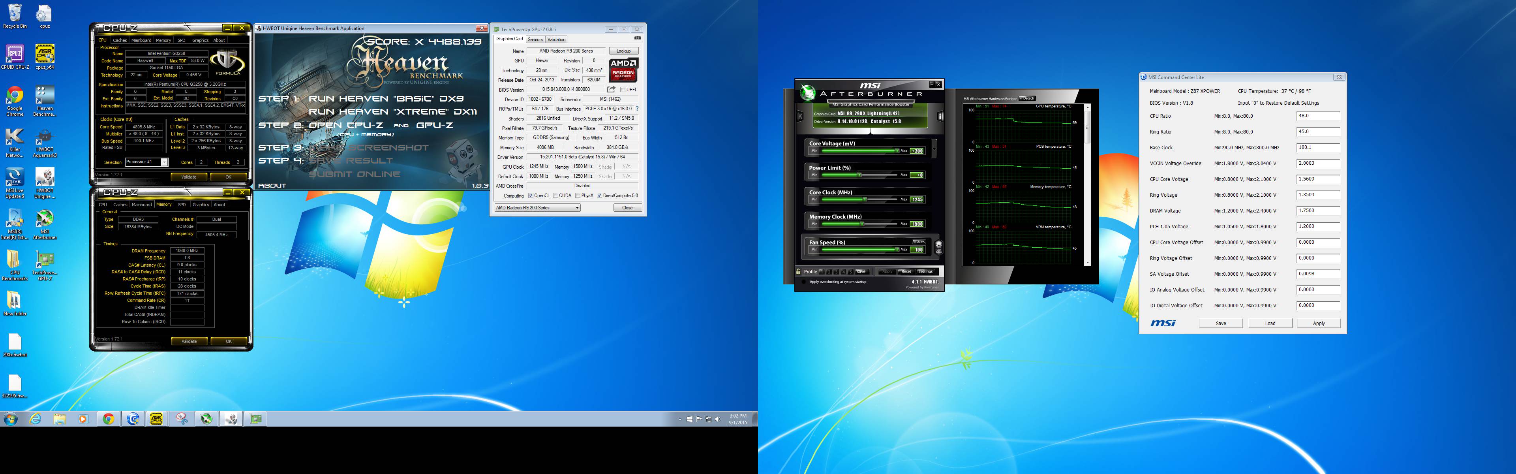Click the bus interface question mark in GPU-Z
The height and width of the screenshot is (474, 1516).
point(637,108)
